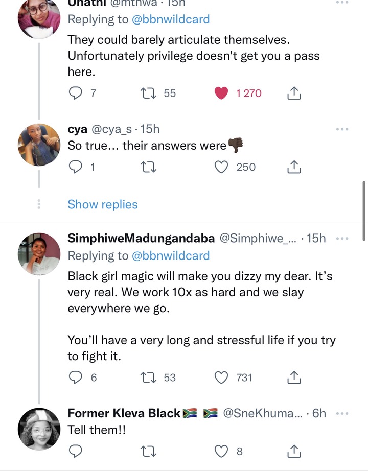
Task: Retweet cya's 'So true' reply
Action: pos(149,167)
